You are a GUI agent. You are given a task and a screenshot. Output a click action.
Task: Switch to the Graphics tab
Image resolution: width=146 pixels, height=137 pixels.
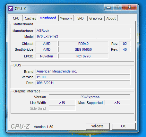(96, 18)
